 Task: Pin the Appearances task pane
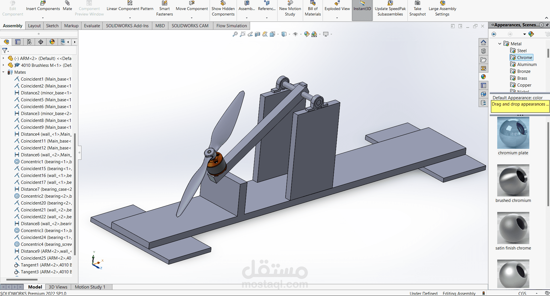coord(547,25)
